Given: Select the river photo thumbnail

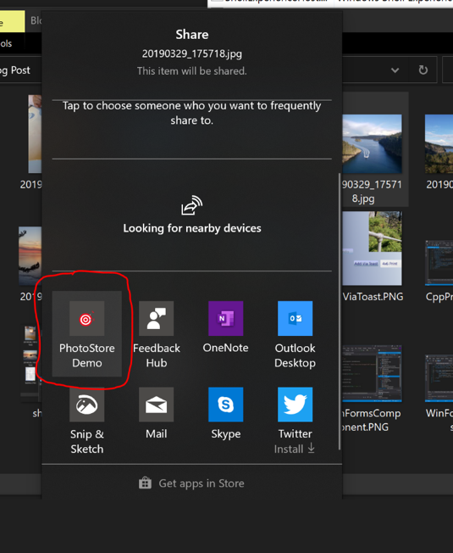Looking at the screenshot, I should click(372, 144).
